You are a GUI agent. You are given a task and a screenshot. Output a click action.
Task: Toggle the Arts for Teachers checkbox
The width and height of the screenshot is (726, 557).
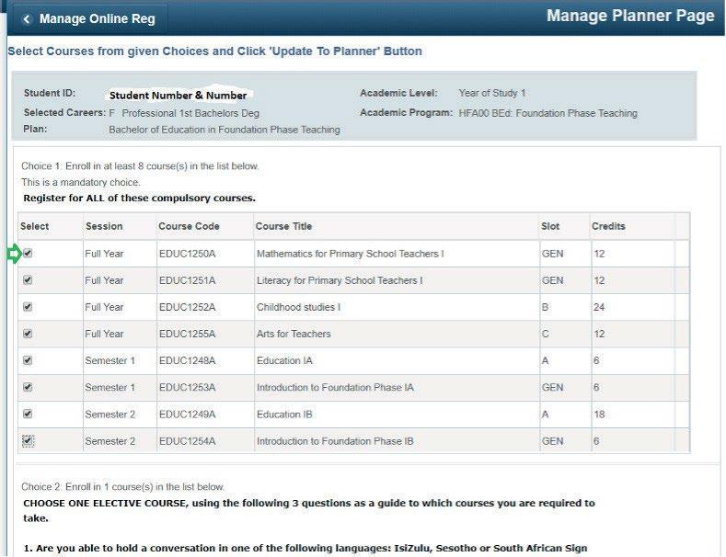[28, 334]
